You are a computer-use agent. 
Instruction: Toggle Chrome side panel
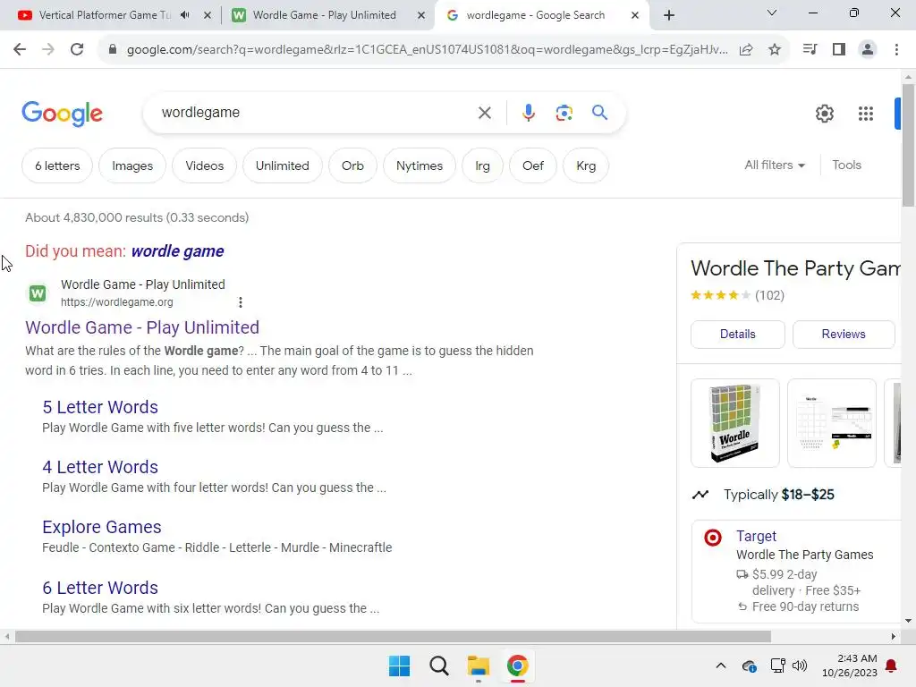click(839, 50)
